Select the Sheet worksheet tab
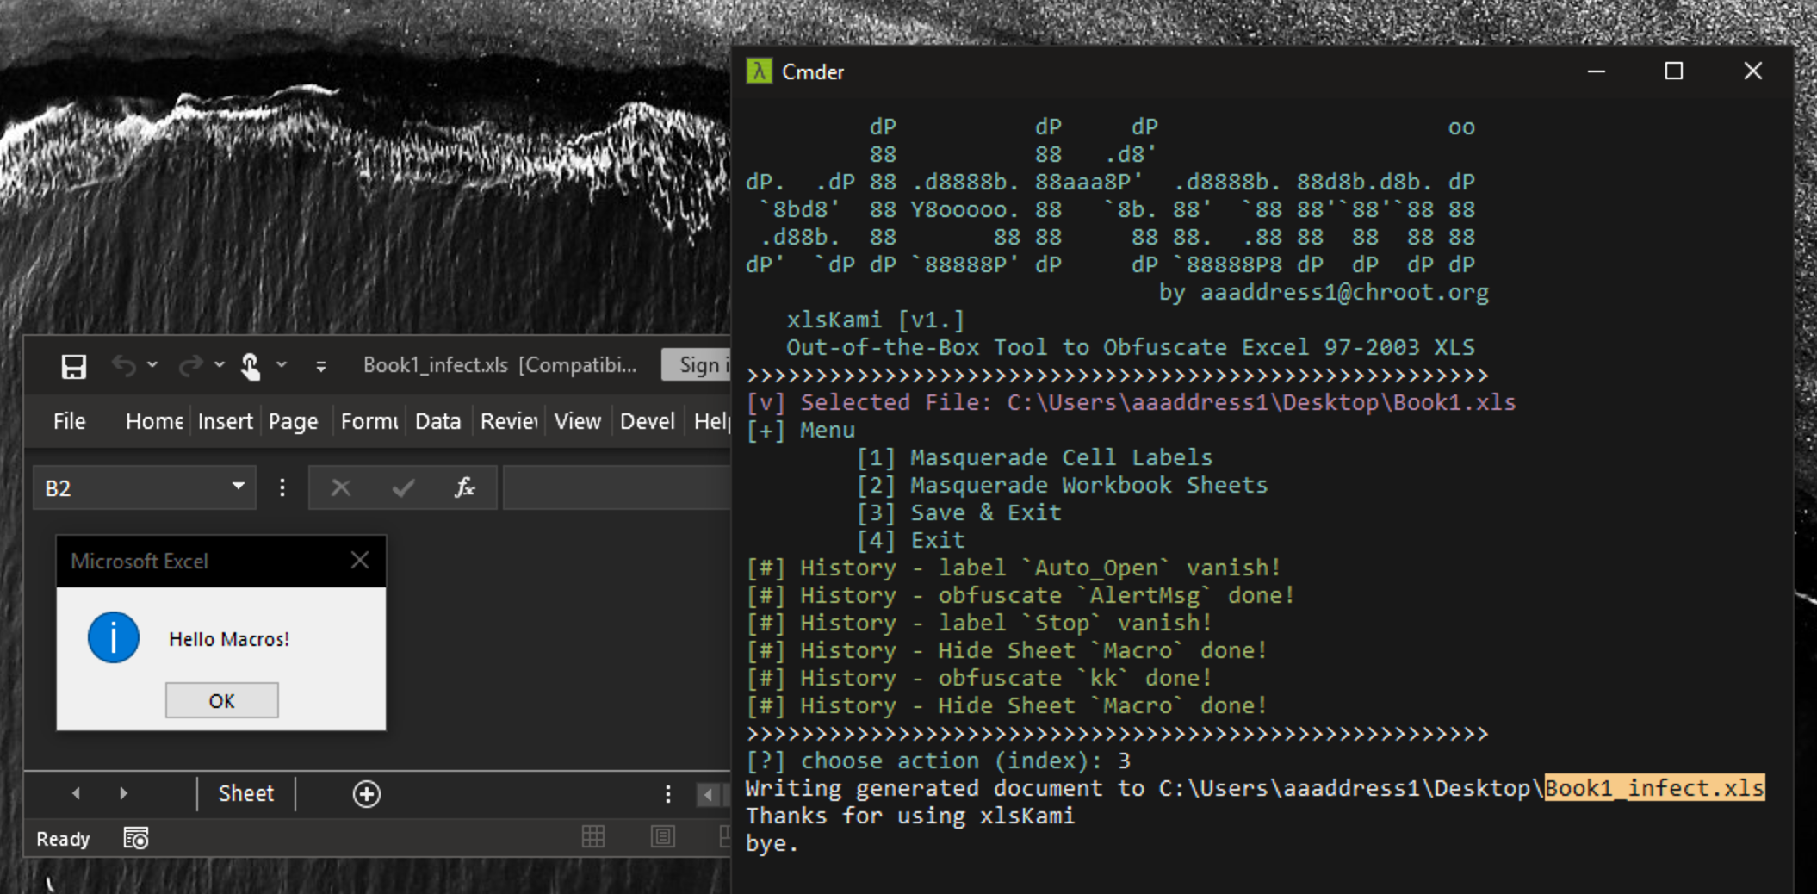 pyautogui.click(x=246, y=793)
